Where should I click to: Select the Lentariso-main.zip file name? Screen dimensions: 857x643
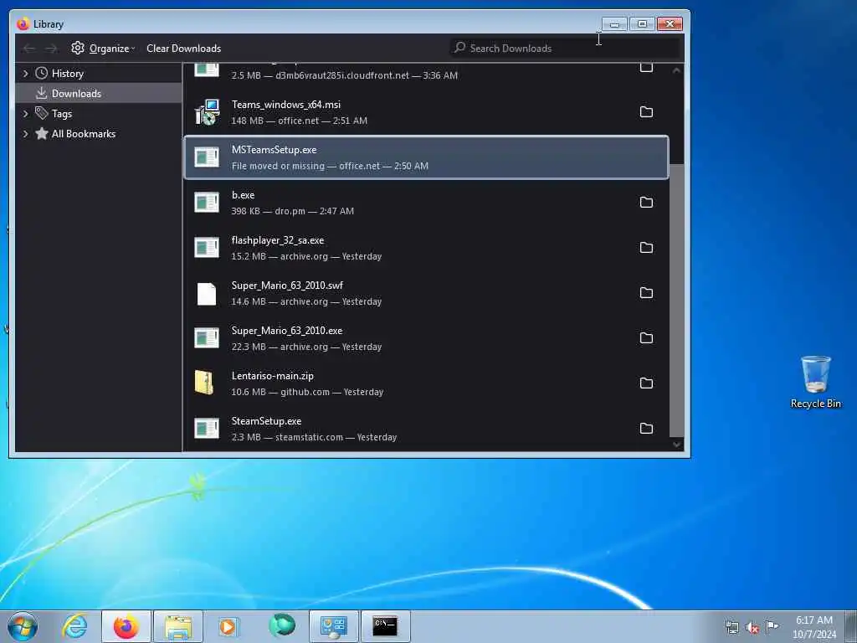pos(273,376)
